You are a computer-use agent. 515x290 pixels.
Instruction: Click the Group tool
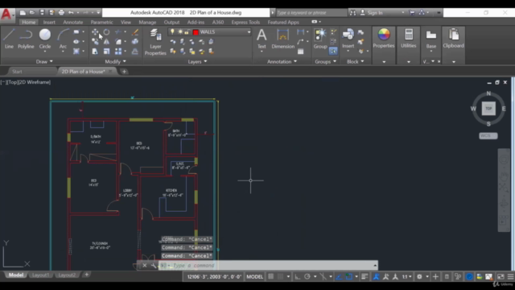click(320, 39)
